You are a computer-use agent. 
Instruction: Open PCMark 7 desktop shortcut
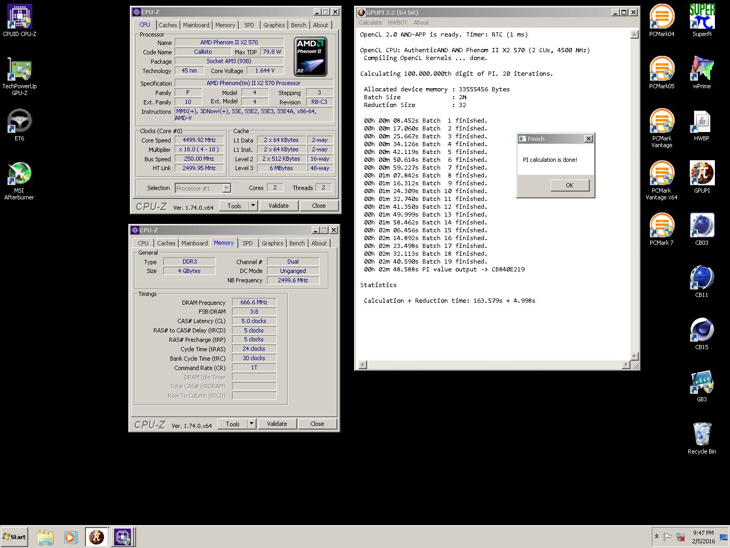(x=662, y=230)
